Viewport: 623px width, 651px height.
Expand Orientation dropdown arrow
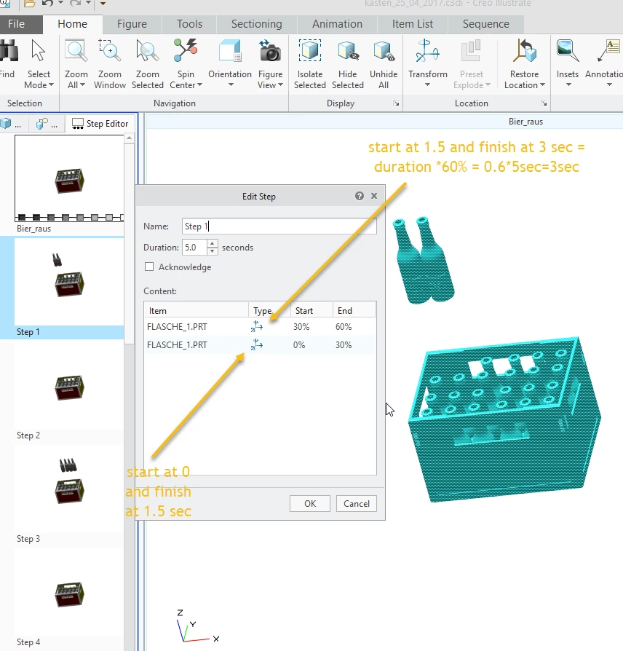point(231,84)
